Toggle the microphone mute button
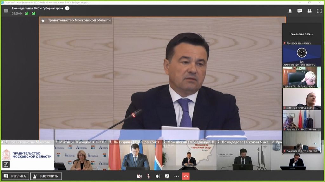Image resolution: width=325 pixels, height=182 pixels. [x=149, y=176]
